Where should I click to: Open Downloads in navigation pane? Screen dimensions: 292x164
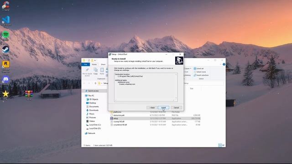pos(92,110)
